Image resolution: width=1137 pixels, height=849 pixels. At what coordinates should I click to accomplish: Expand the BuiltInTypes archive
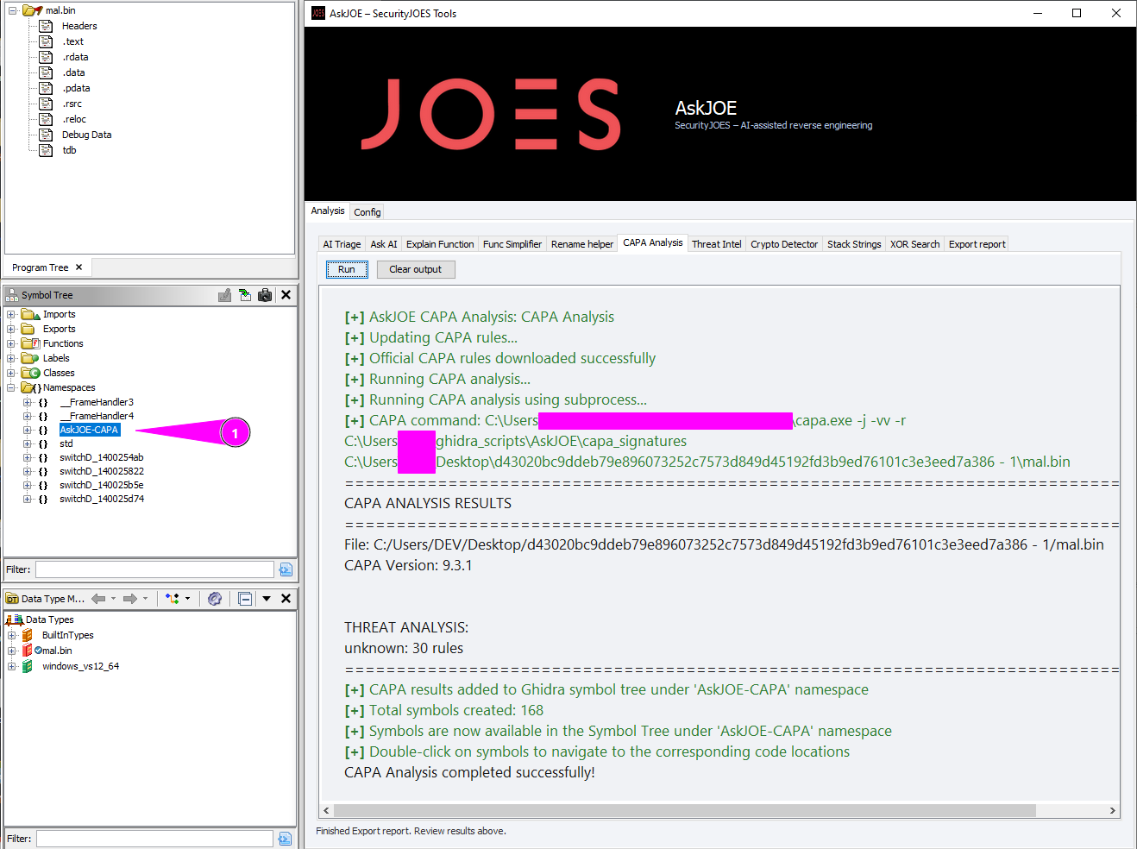click(x=12, y=635)
